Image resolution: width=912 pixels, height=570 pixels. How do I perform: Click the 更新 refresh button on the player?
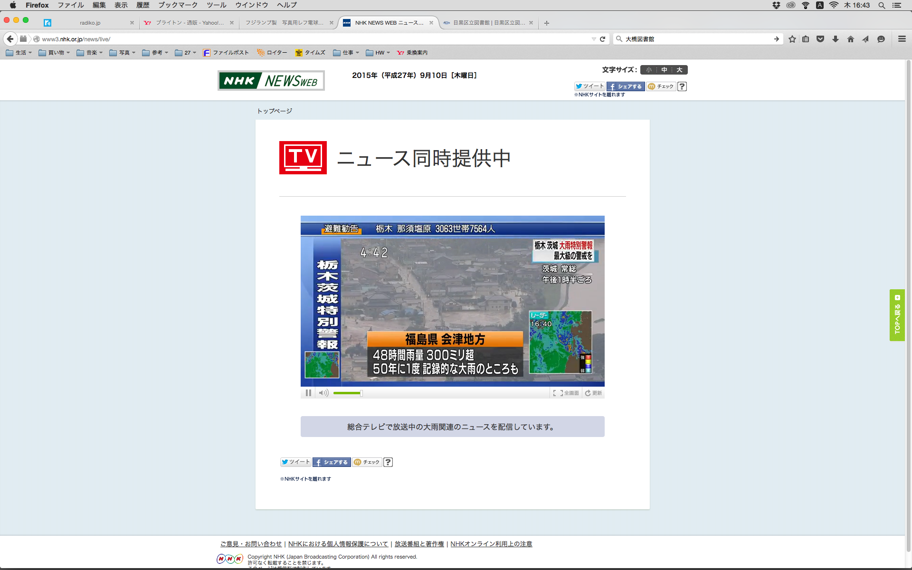click(593, 393)
